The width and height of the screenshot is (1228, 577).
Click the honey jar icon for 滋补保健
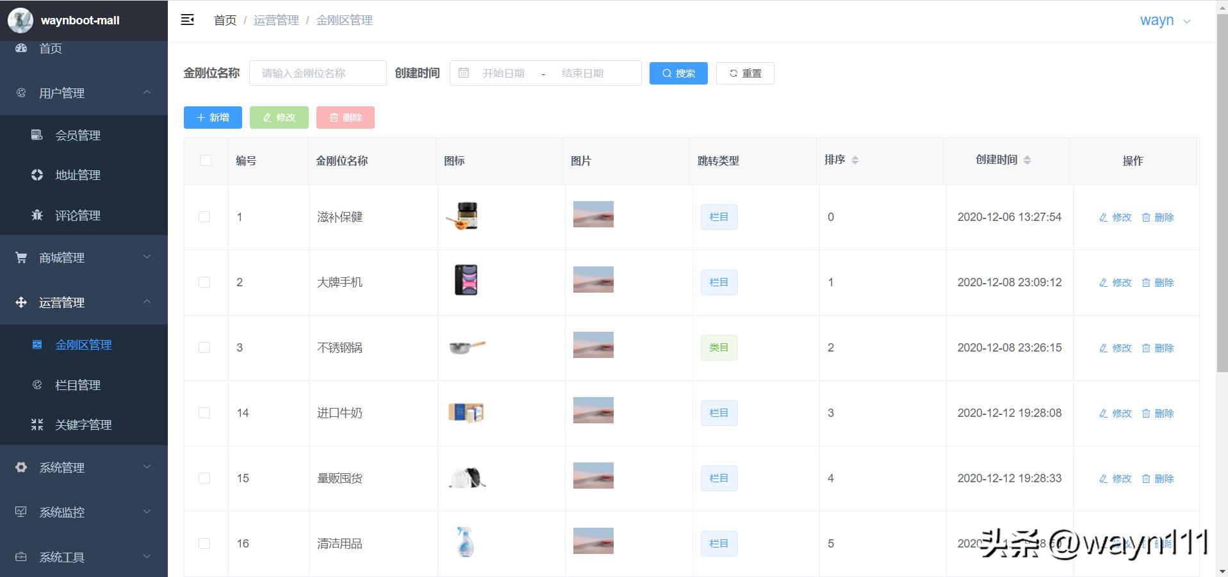(464, 216)
